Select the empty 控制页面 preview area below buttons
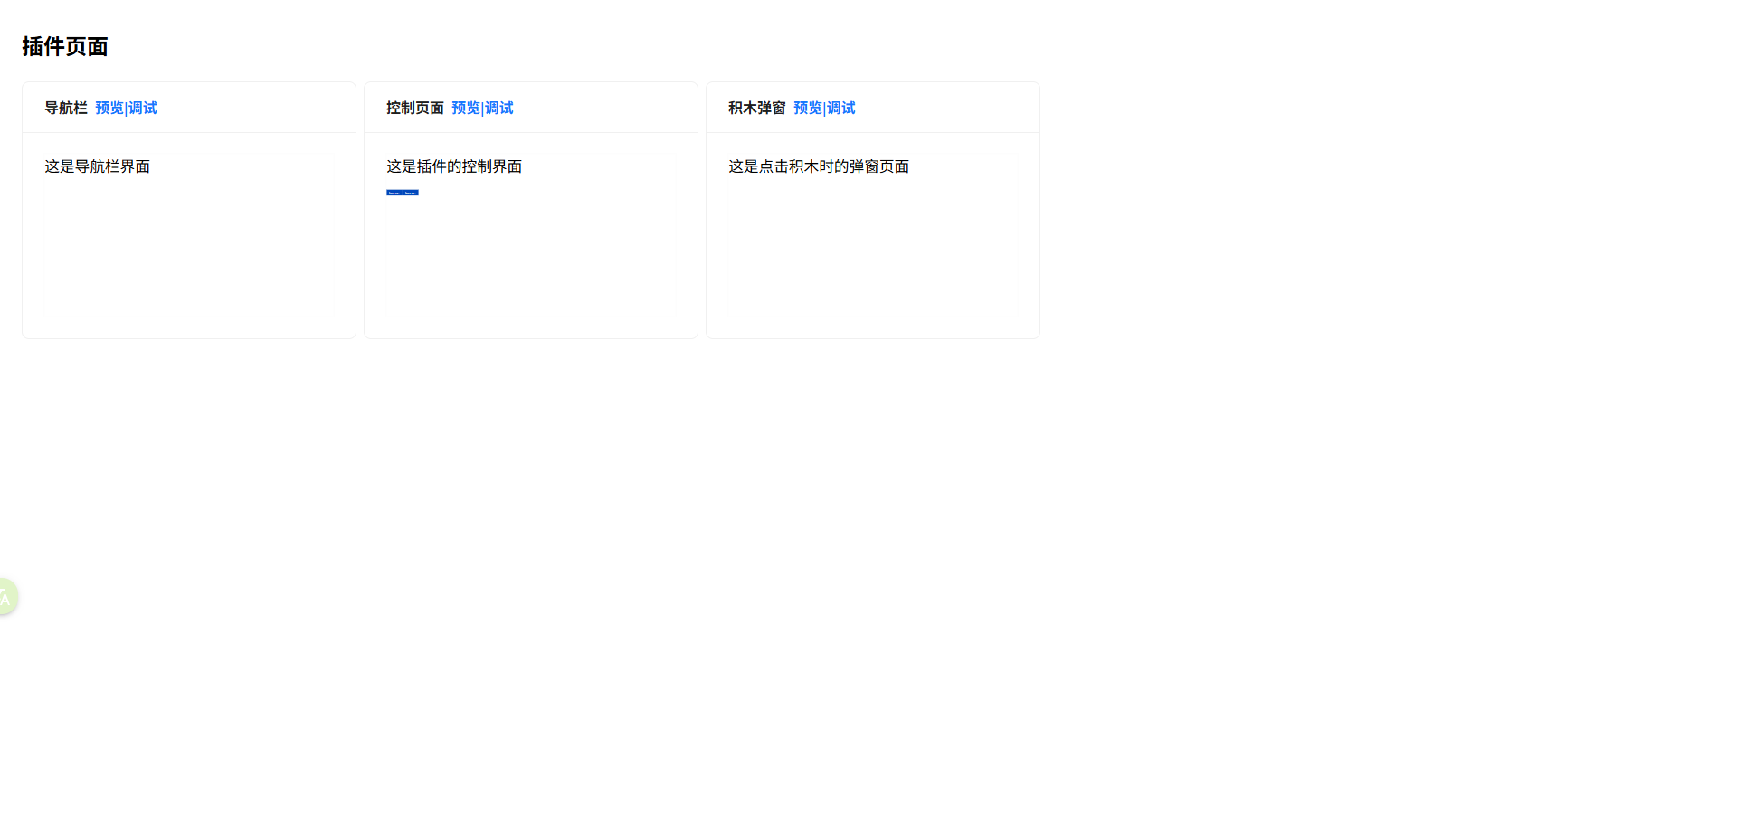 530,262
